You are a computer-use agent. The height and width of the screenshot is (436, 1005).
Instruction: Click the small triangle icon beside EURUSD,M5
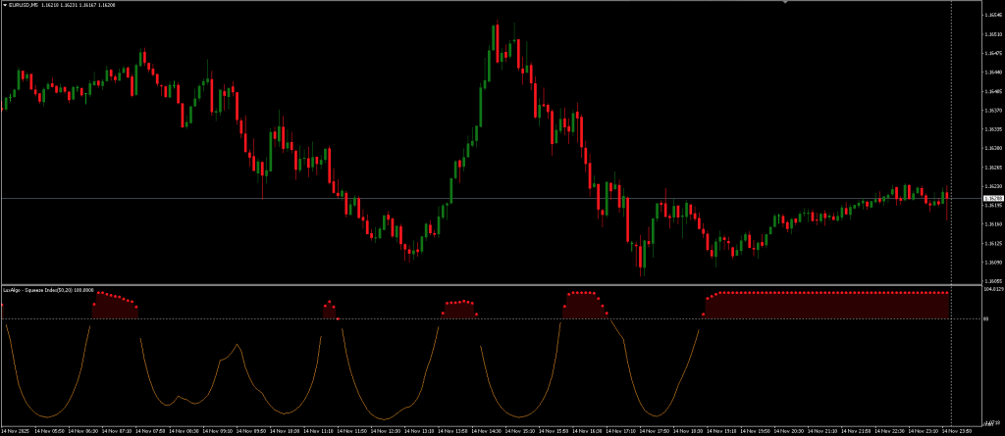tap(5, 5)
